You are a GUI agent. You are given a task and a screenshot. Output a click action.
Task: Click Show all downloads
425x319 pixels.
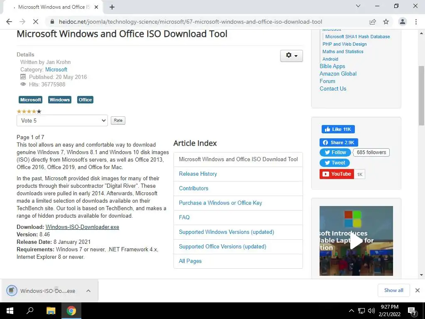tap(393, 290)
